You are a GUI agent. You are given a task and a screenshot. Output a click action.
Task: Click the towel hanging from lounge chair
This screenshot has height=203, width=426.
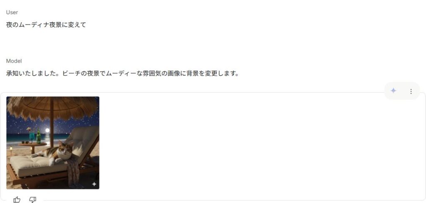pyautogui.click(x=73, y=171)
